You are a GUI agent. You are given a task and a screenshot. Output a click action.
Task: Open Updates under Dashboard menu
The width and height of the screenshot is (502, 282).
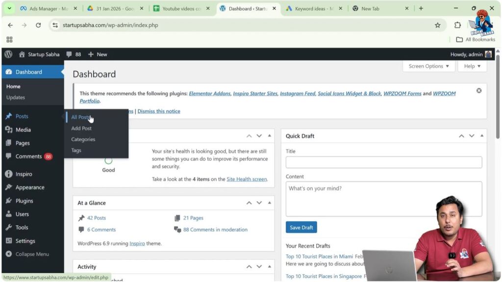[x=15, y=97]
